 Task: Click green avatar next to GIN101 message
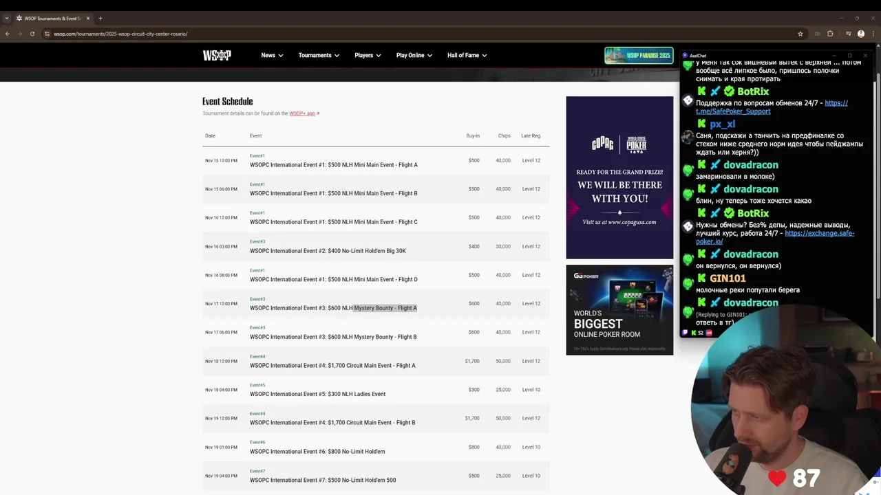tap(688, 283)
